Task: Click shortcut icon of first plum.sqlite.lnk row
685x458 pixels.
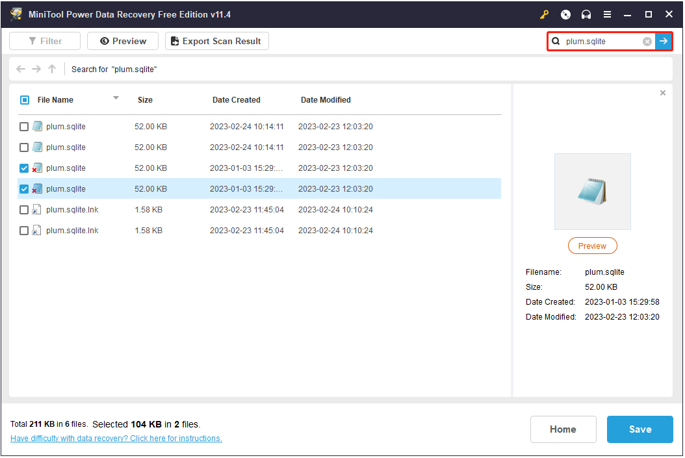Action: pyautogui.click(x=37, y=210)
